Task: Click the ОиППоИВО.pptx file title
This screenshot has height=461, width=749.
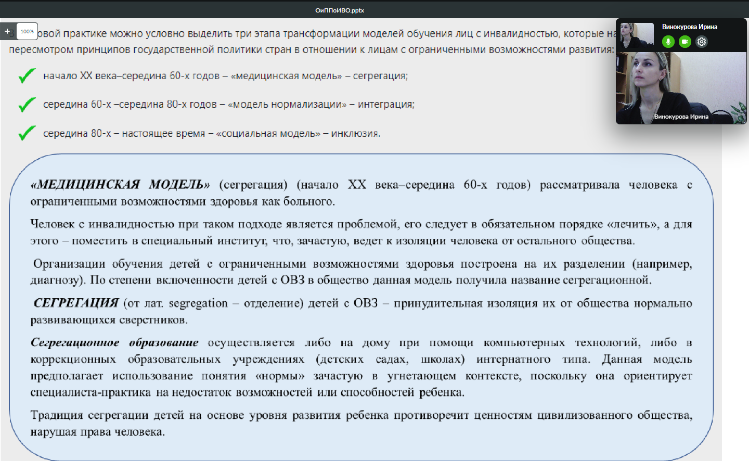Action: (x=340, y=10)
